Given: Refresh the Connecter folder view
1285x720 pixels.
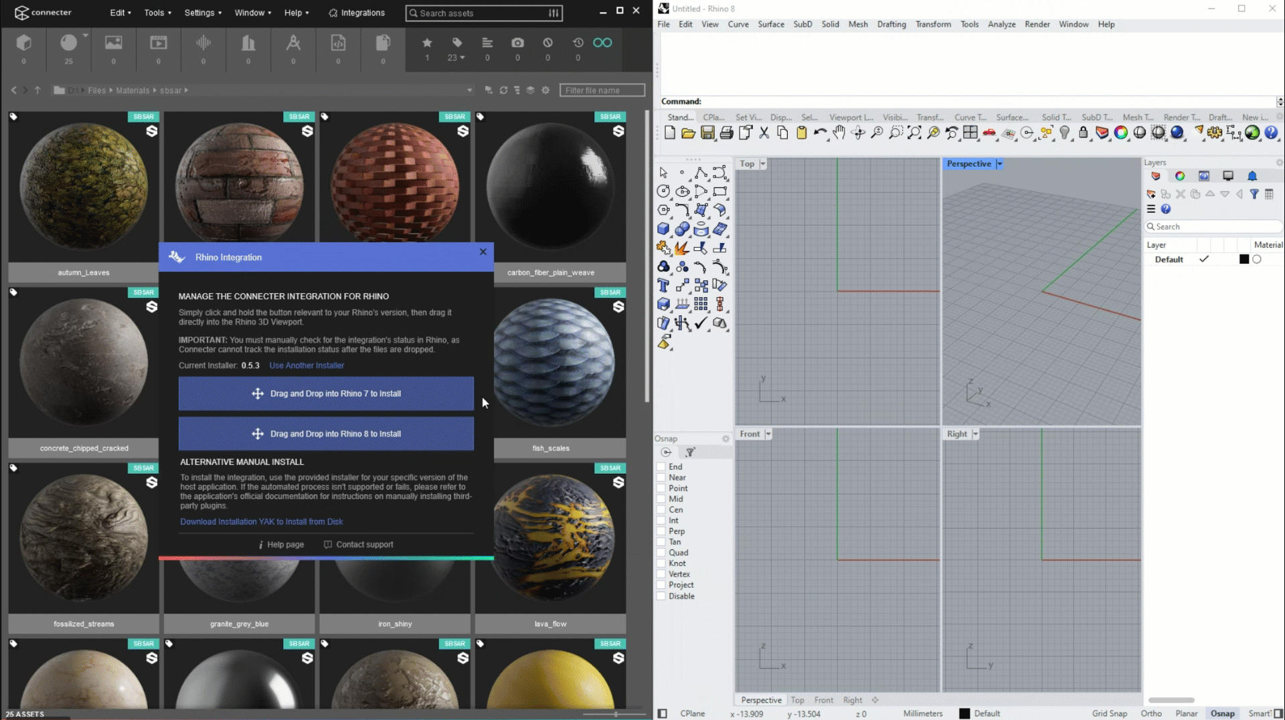Looking at the screenshot, I should click(503, 90).
